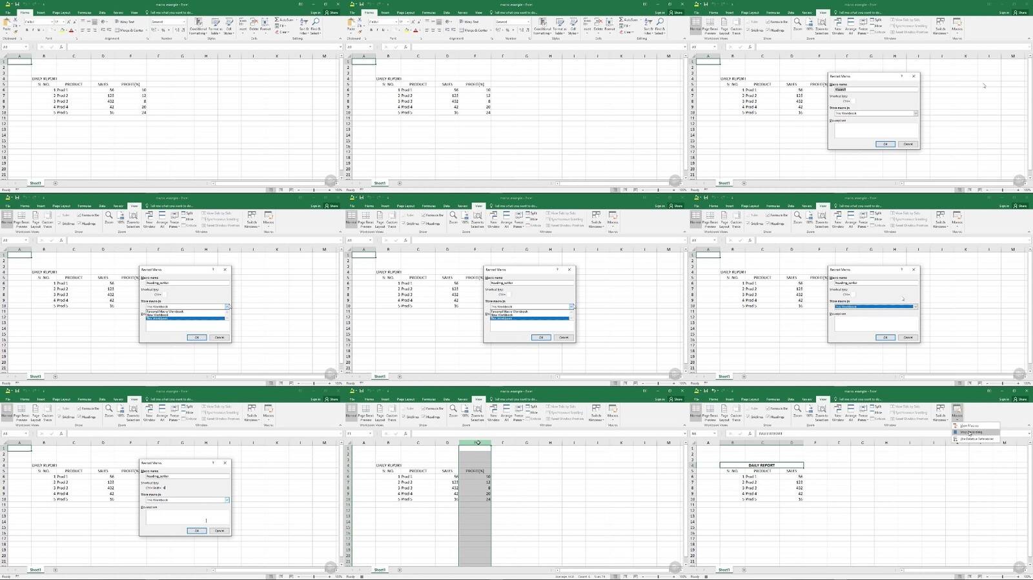Click Normal view in the bottom-middle window ribbon
The width and height of the screenshot is (1033, 580).
click(x=351, y=411)
